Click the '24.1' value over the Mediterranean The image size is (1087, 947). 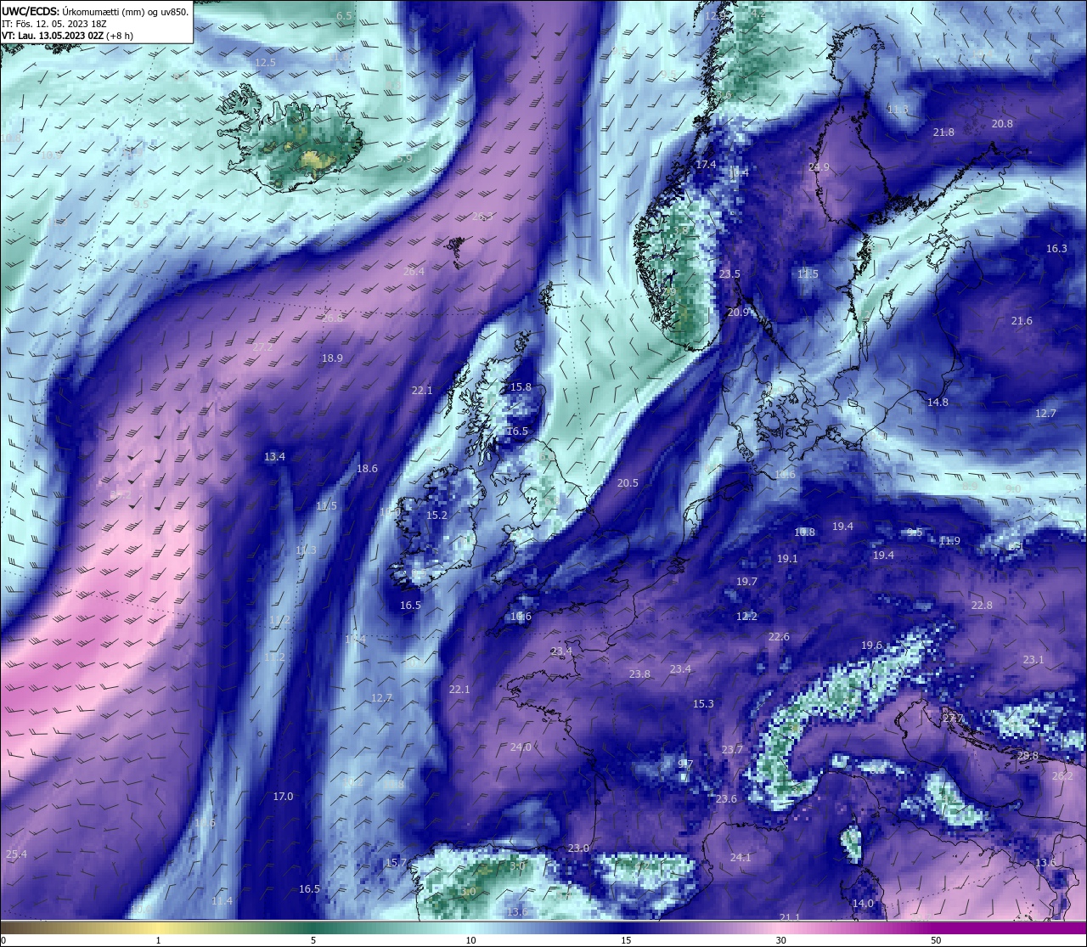[x=741, y=858]
